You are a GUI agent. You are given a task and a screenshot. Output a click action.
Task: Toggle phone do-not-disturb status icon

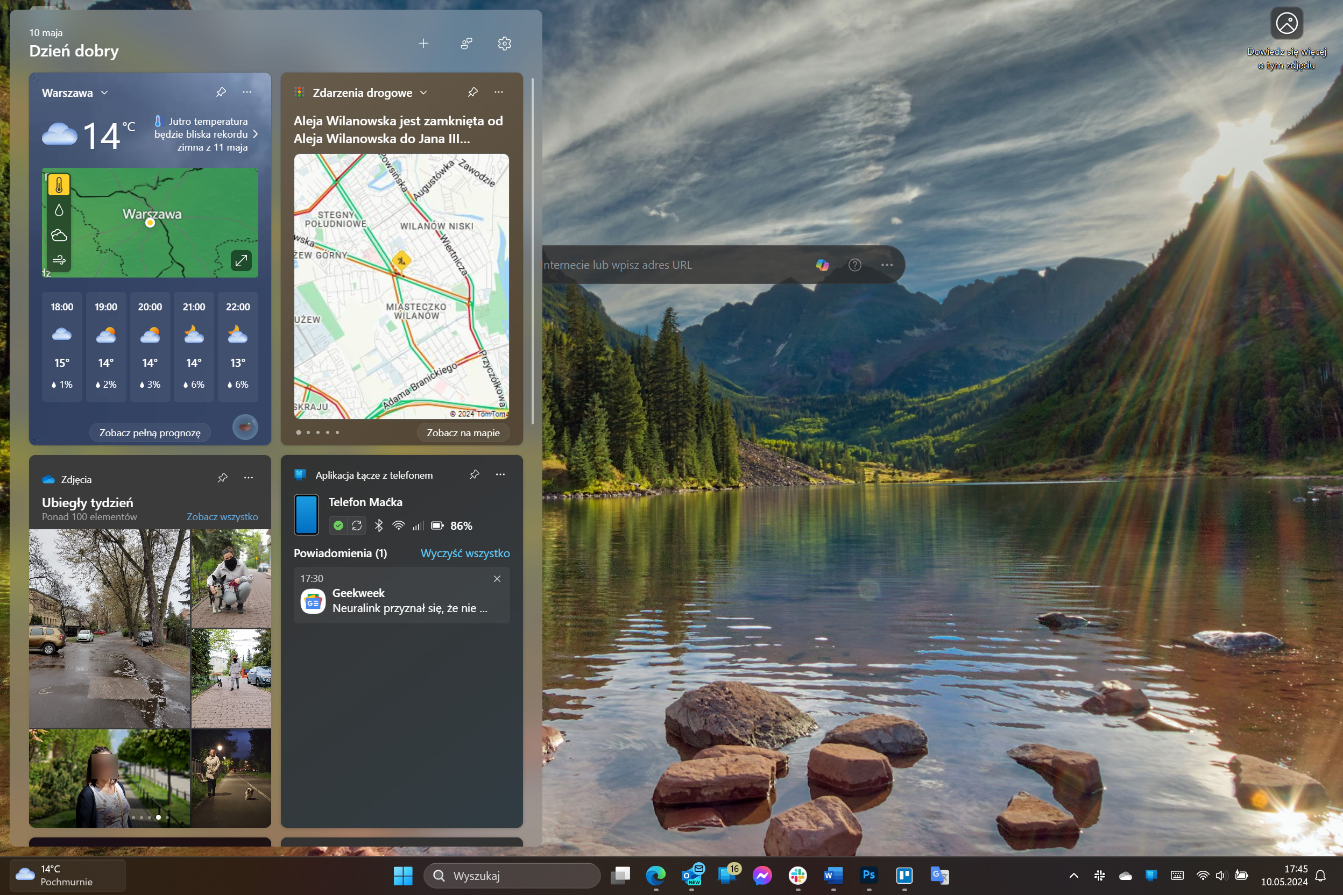point(338,525)
